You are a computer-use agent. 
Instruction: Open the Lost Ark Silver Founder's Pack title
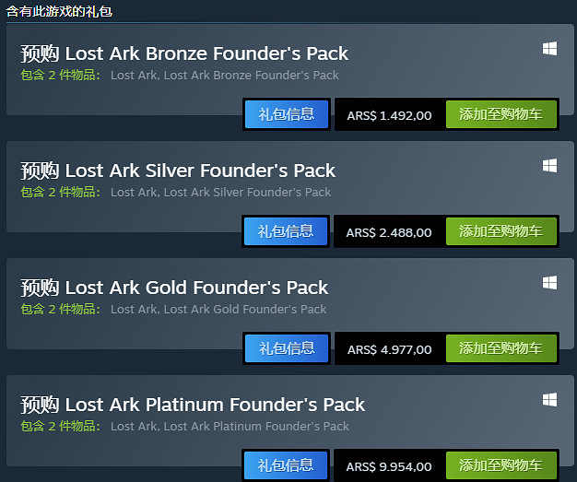click(x=178, y=170)
